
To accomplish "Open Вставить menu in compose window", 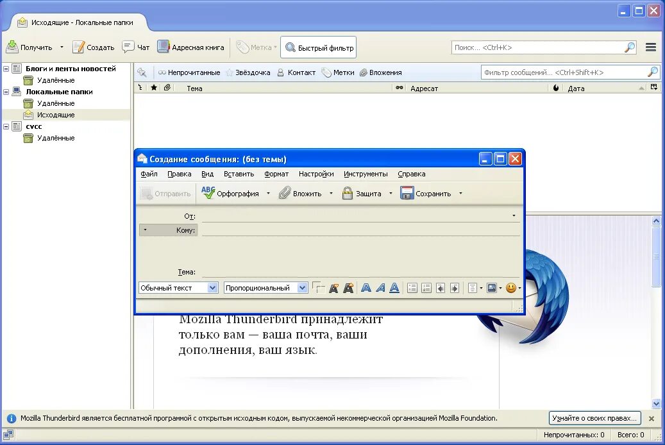I will [x=239, y=174].
